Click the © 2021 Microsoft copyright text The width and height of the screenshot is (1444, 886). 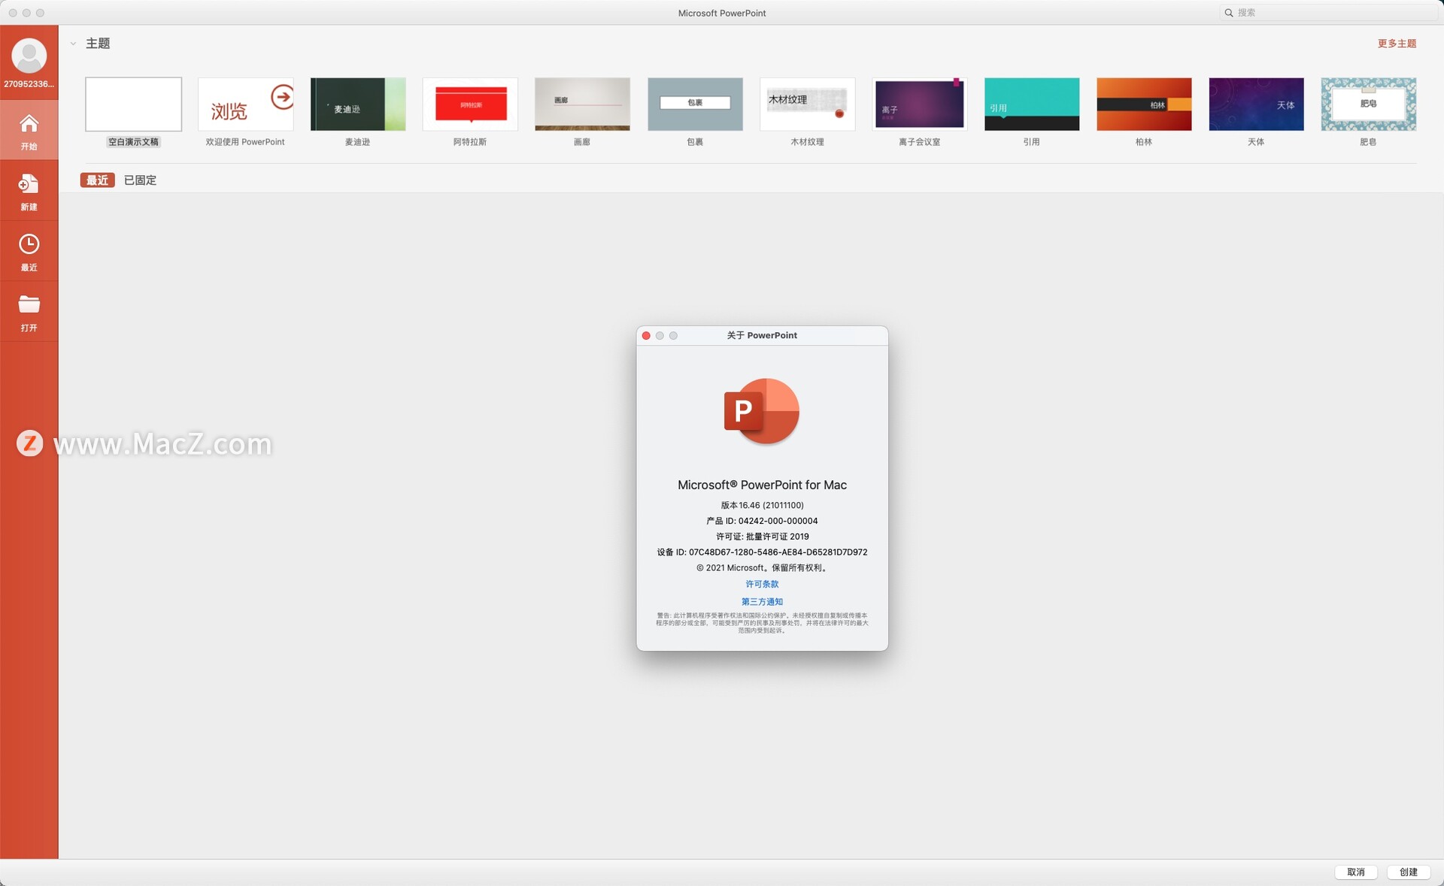(762, 568)
